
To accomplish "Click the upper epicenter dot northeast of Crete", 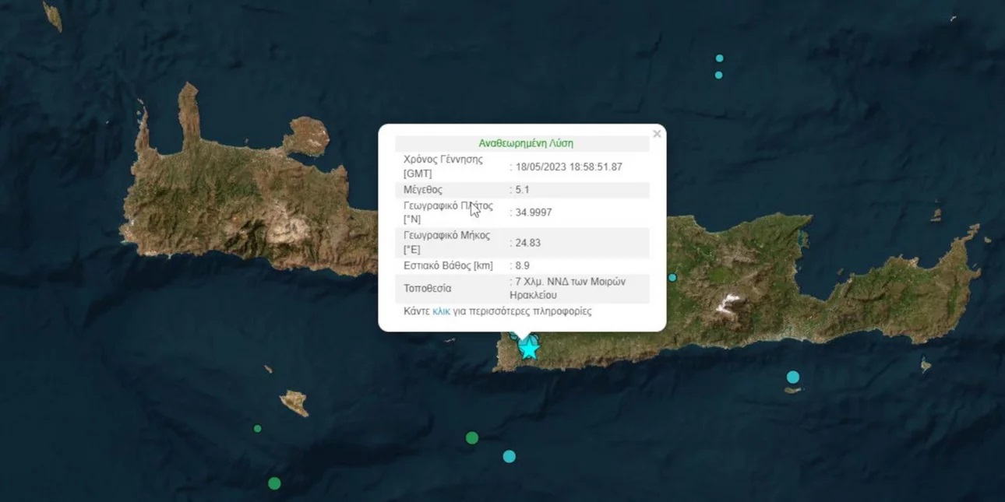I will (718, 57).
